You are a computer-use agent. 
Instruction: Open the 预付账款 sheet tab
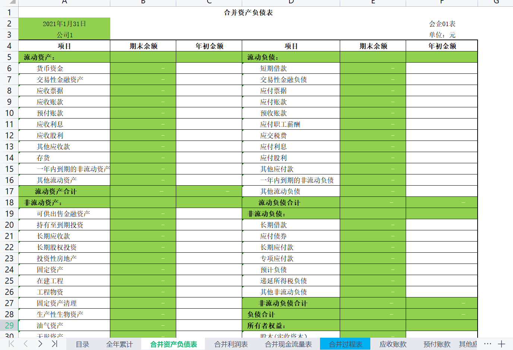(437, 344)
